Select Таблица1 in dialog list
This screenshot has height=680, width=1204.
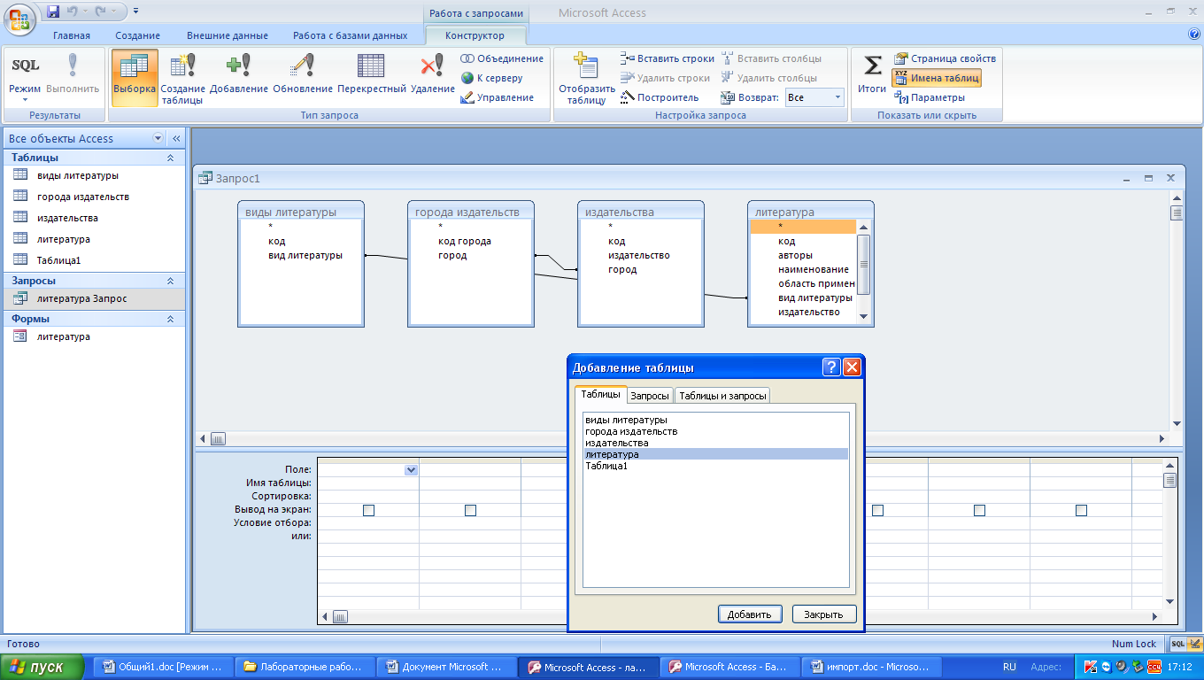click(715, 466)
